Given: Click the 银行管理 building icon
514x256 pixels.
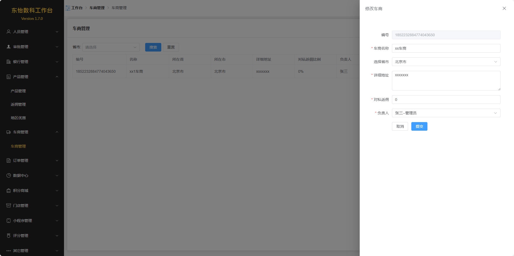Looking at the screenshot, I should (x=9, y=62).
